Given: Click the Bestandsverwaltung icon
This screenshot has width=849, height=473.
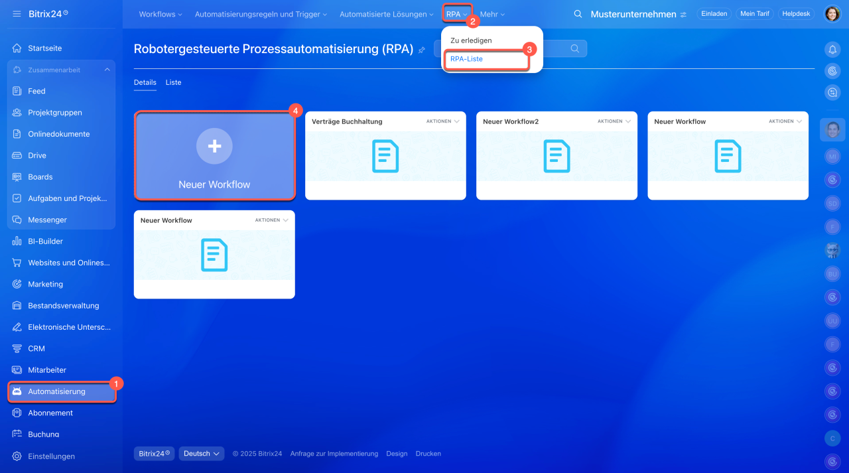Looking at the screenshot, I should pyautogui.click(x=17, y=306).
